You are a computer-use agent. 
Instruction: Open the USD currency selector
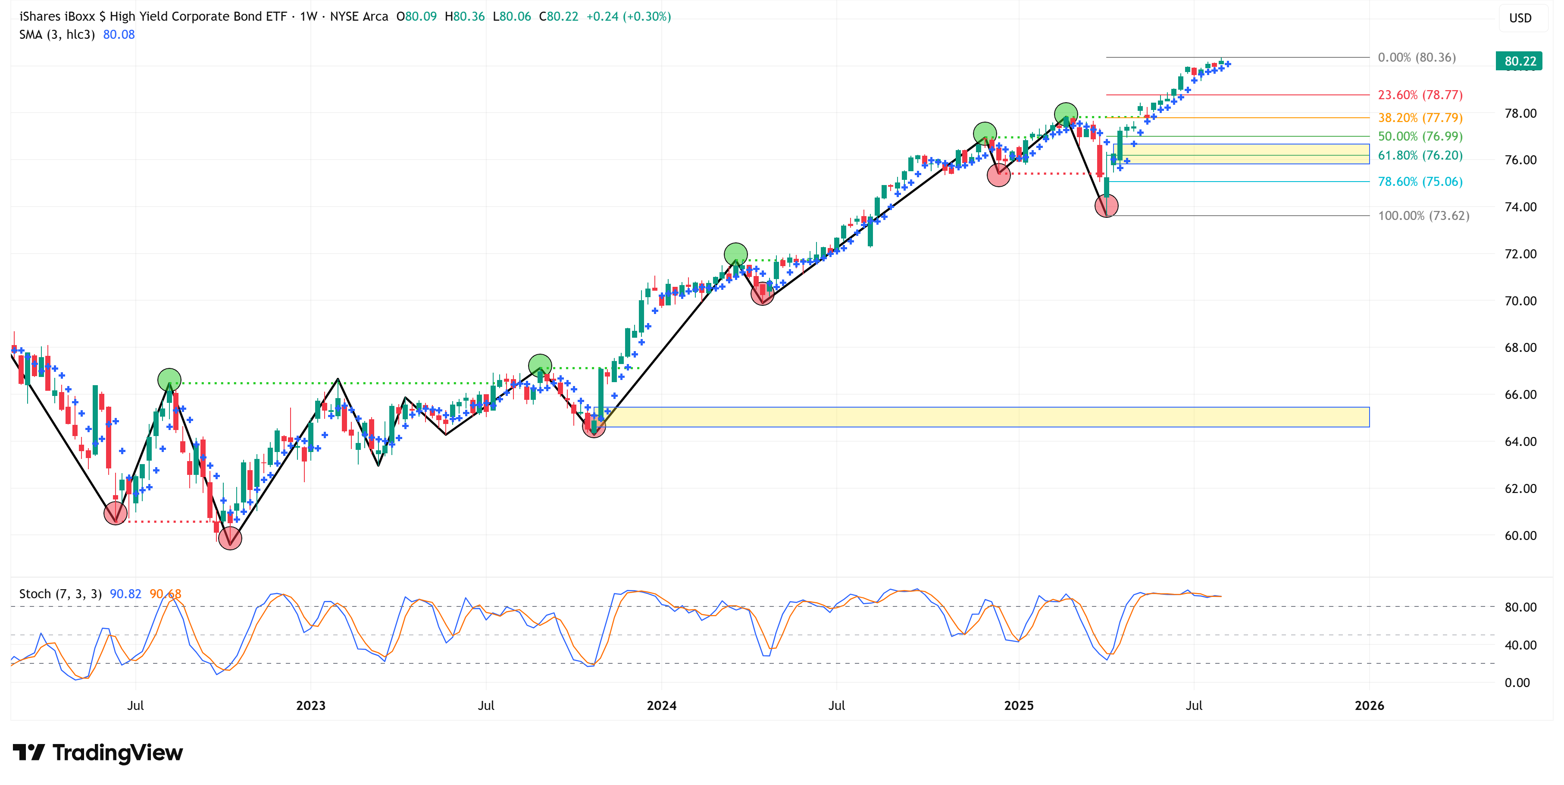1520,18
